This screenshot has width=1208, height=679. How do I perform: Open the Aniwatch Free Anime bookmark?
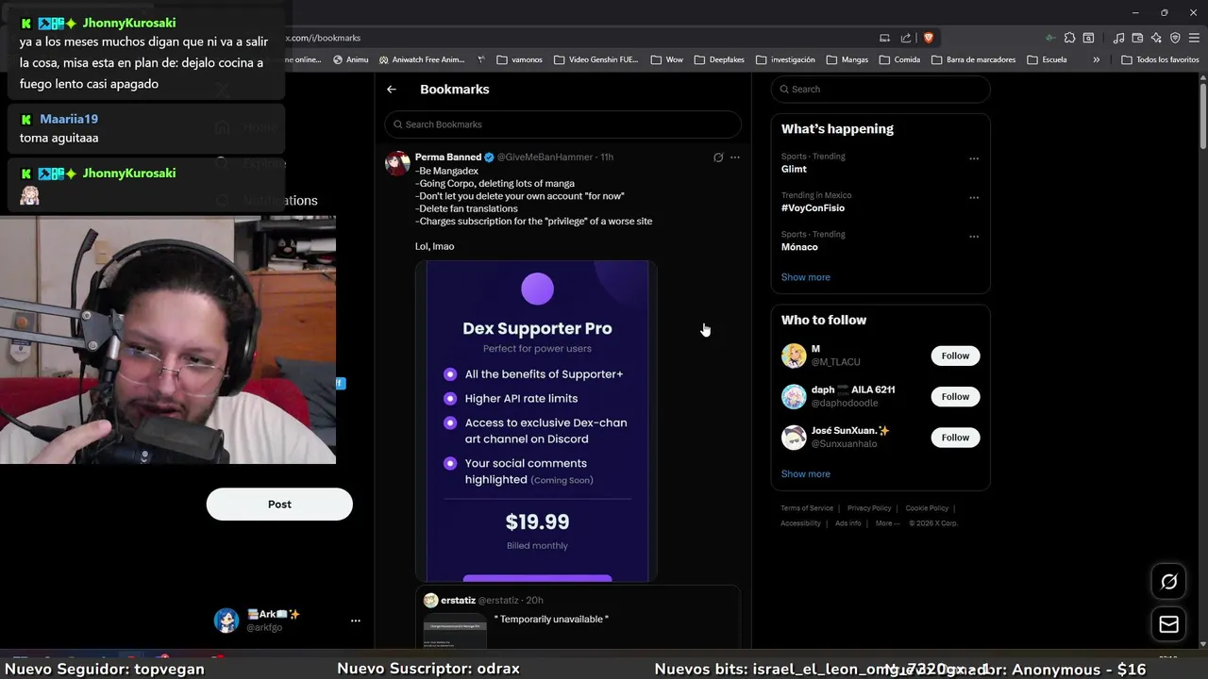point(422,59)
